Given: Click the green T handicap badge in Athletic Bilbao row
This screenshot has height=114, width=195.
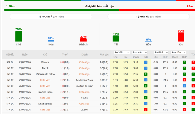Looking at the screenshot, I should (184, 104).
